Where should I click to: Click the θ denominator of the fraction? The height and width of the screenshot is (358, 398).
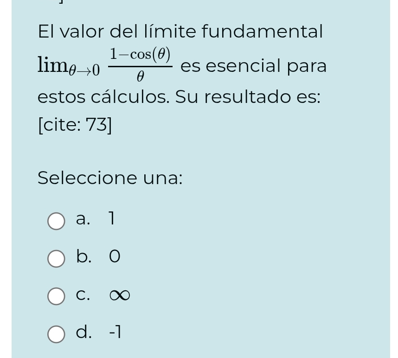(140, 76)
